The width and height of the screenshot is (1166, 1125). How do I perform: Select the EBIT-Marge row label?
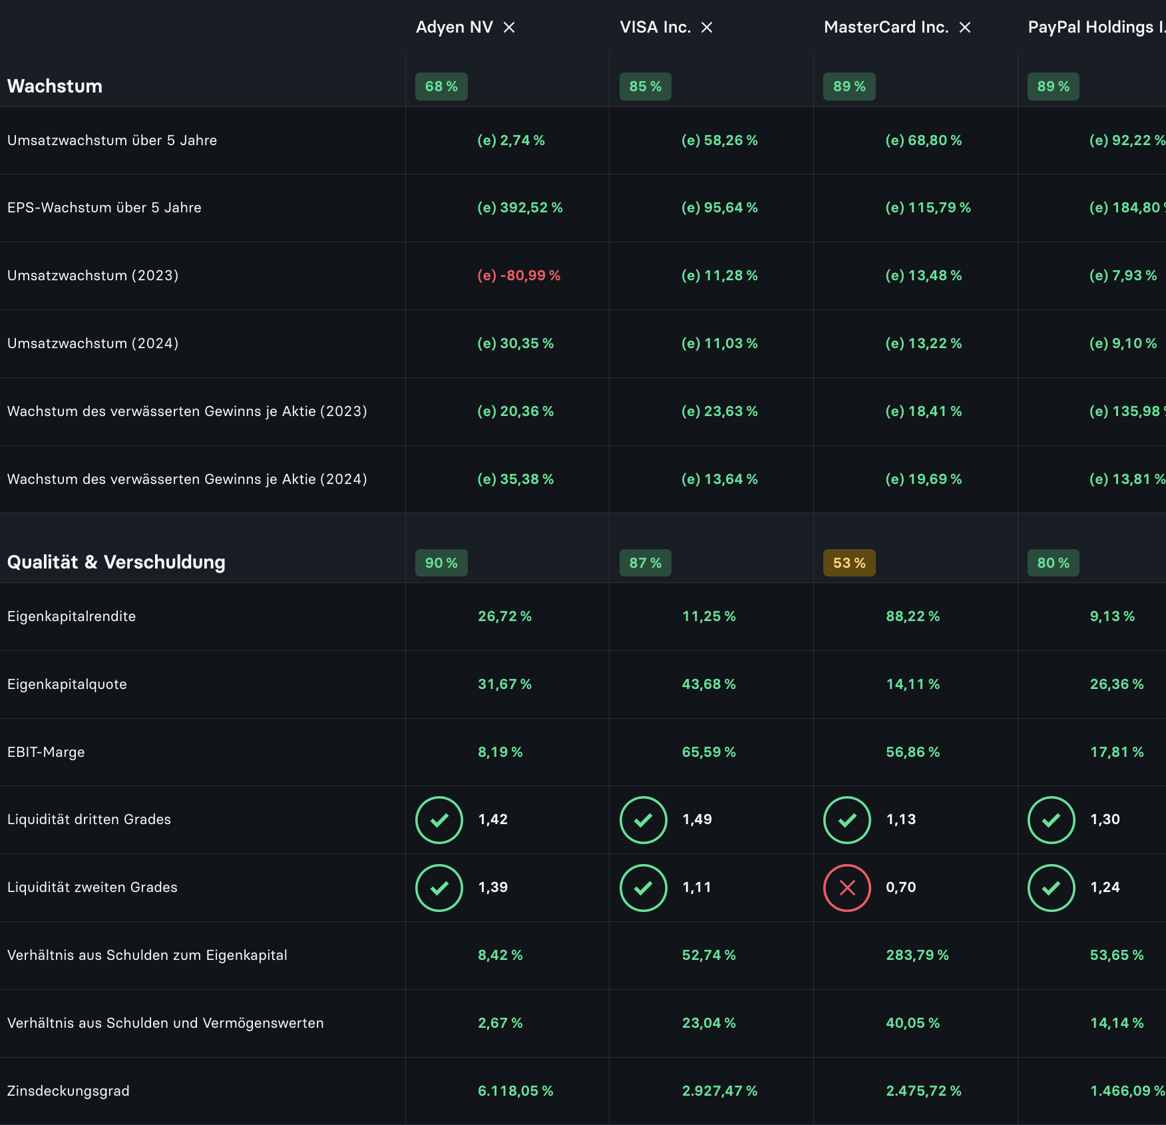pos(46,752)
